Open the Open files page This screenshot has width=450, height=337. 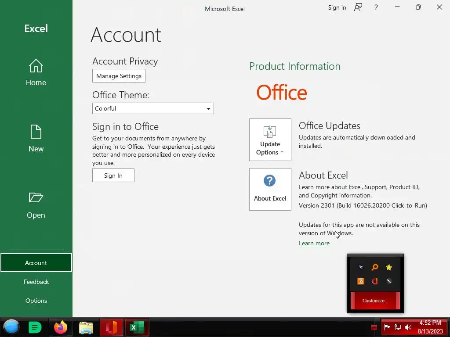(36, 205)
